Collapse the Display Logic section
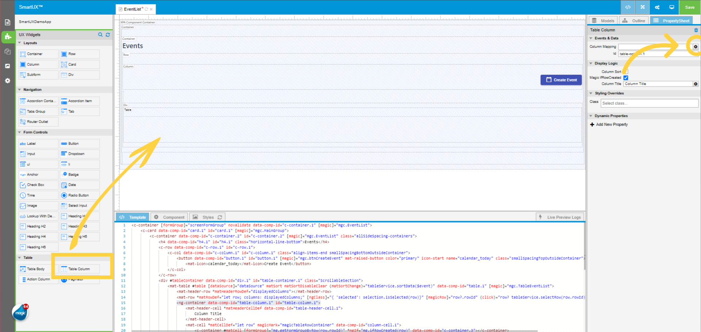701x332 pixels. (591, 63)
